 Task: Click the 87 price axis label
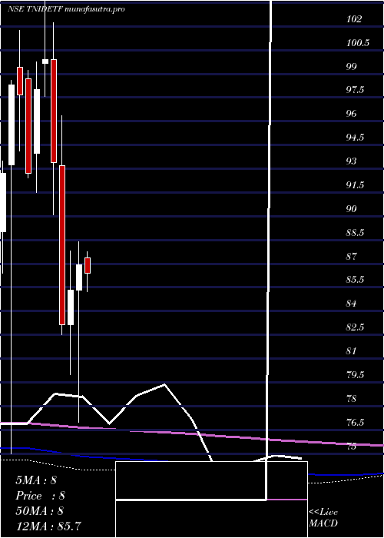(x=352, y=256)
